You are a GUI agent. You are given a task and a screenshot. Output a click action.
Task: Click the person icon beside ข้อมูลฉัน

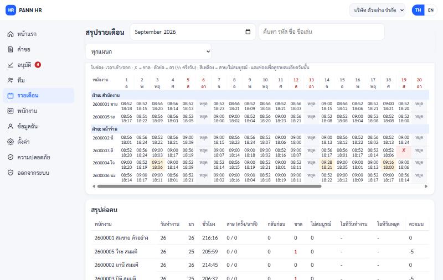point(11,126)
